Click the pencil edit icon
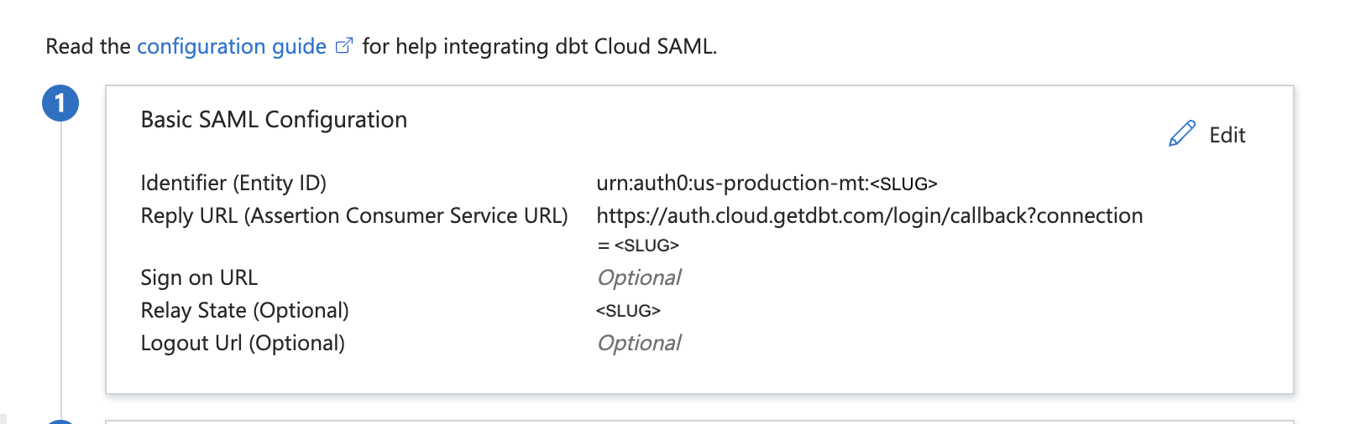The height and width of the screenshot is (424, 1345). coord(1181,134)
